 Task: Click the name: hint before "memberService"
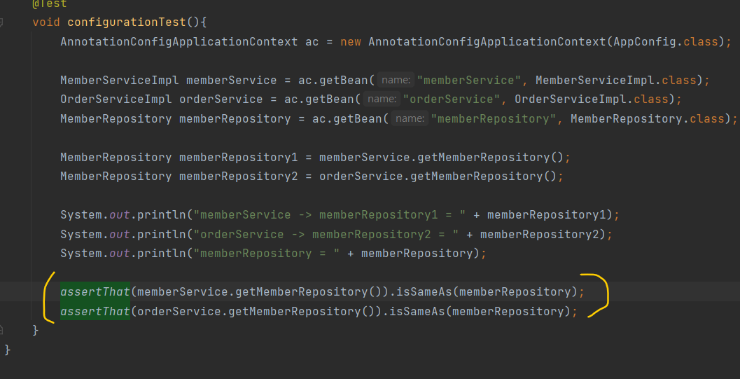tap(396, 81)
